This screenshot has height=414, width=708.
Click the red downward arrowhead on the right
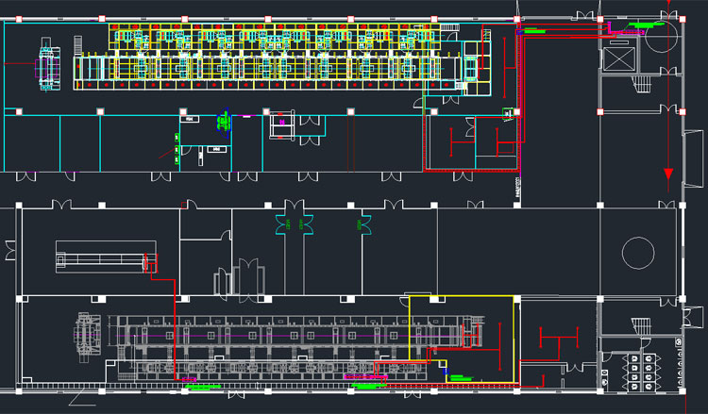(668, 174)
